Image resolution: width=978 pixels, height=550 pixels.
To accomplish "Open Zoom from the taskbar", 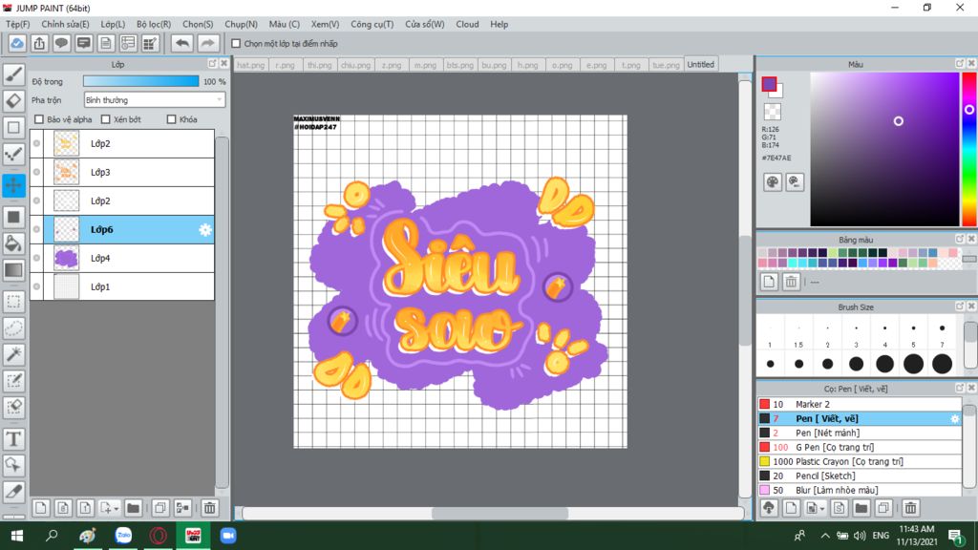I will point(227,536).
